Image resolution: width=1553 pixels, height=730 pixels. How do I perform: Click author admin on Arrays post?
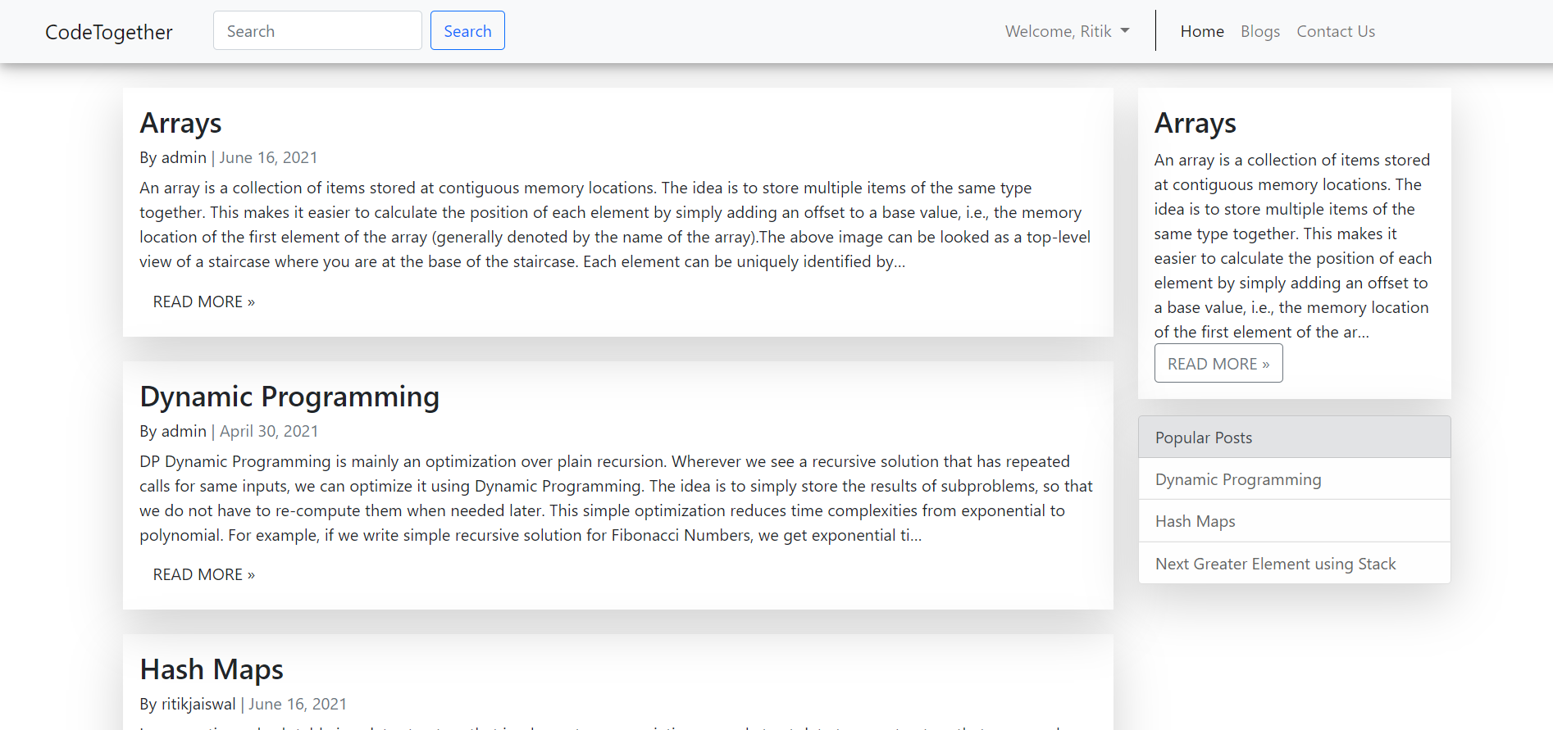pos(184,157)
